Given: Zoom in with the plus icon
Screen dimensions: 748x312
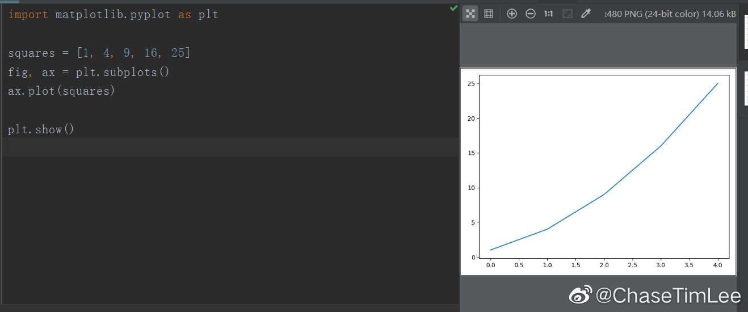Looking at the screenshot, I should [511, 14].
